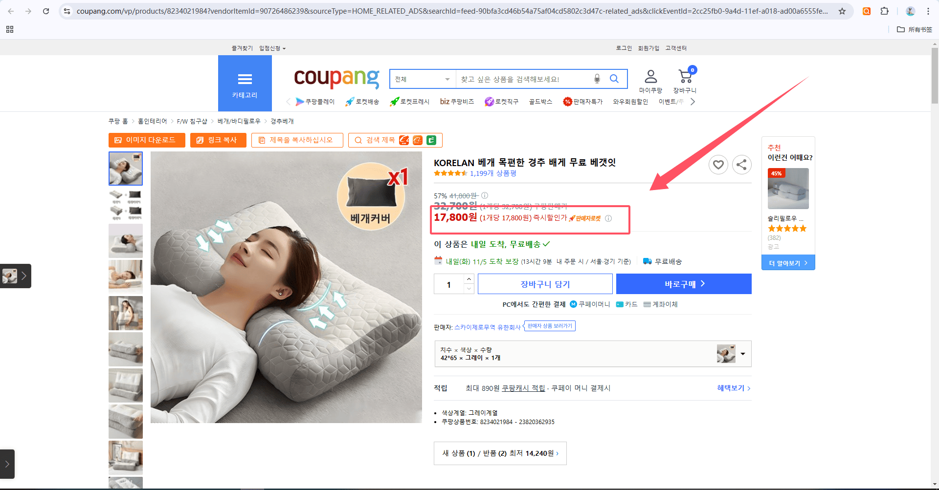Open the 쿠팡플레이 navigation item
This screenshot has height=490, width=939.
pos(315,102)
